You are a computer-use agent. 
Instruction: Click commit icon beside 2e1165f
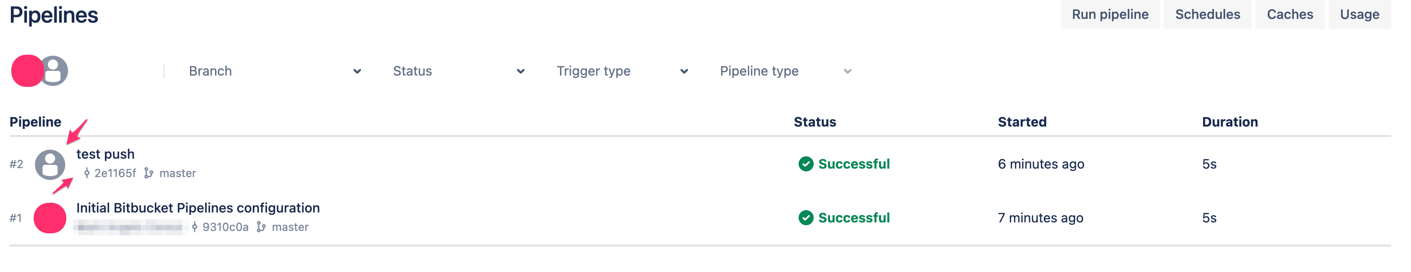pyautogui.click(x=86, y=173)
